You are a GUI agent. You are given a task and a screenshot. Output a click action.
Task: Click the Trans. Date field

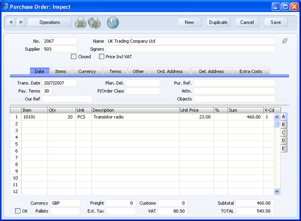pos(59,83)
